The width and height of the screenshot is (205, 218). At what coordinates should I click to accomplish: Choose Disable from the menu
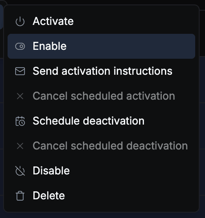click(x=101, y=171)
